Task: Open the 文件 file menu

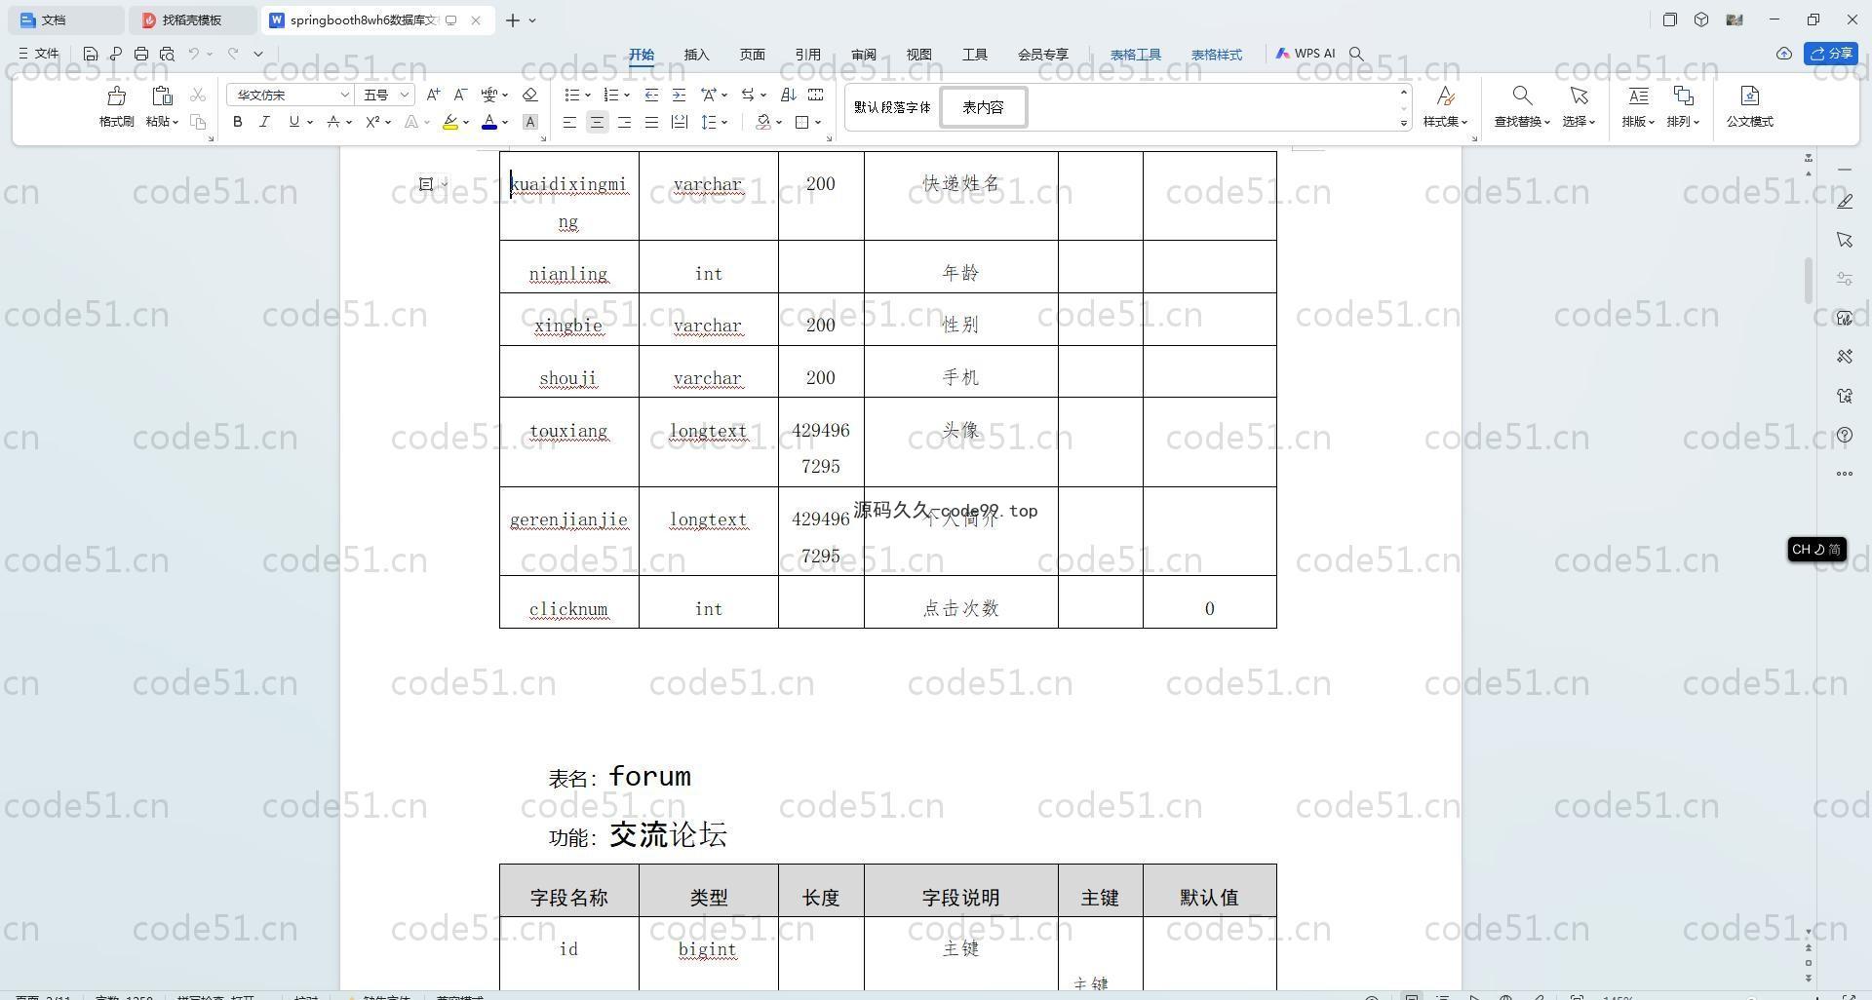Action: click(x=39, y=54)
